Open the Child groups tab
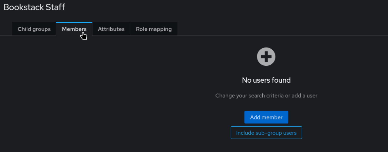Image resolution: width=388 pixels, height=152 pixels. click(x=34, y=29)
